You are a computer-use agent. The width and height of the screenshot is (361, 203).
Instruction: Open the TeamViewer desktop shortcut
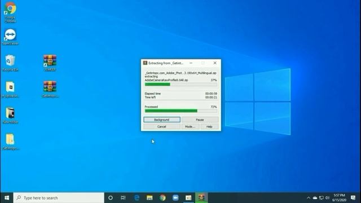[10, 37]
